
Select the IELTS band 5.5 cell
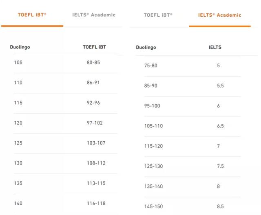pos(220,86)
